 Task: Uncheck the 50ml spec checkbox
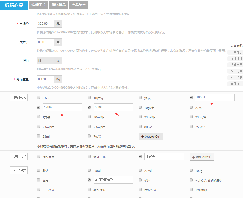tap(89, 107)
